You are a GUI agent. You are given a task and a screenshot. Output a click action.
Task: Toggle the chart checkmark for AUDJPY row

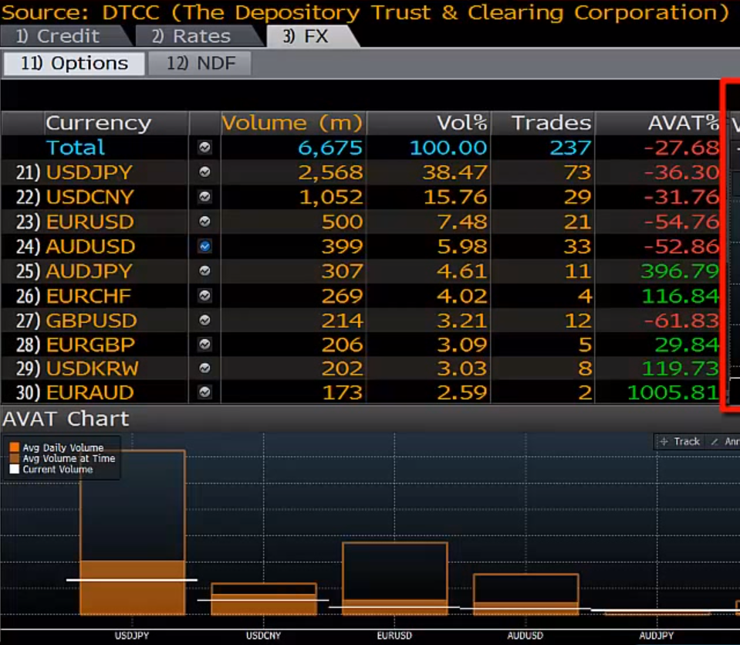tap(204, 271)
